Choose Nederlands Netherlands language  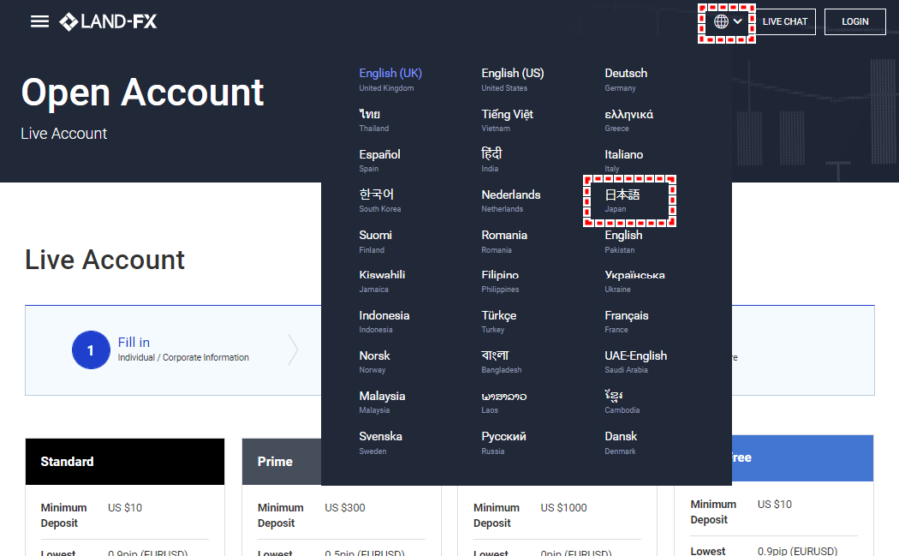[x=510, y=200]
